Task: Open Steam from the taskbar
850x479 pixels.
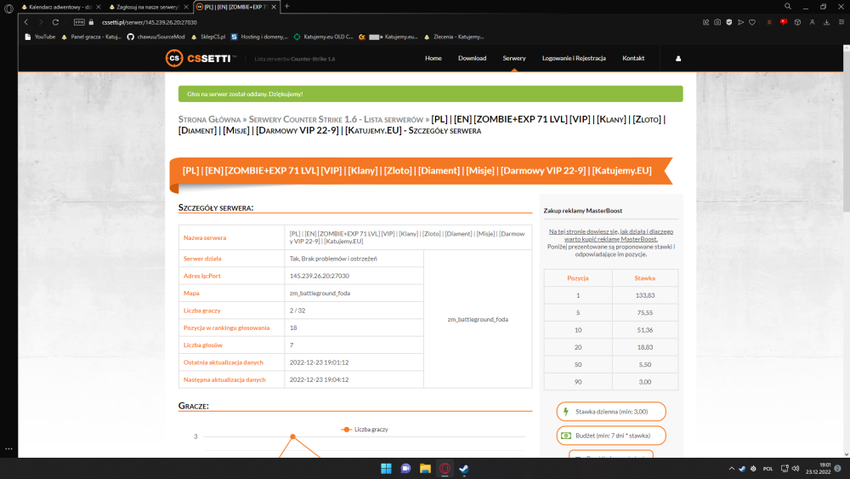Action: coord(464,469)
